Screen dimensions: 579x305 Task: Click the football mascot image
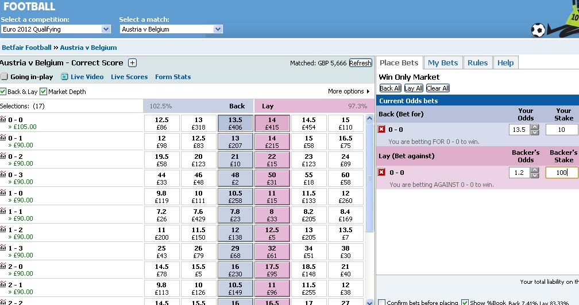(555, 20)
